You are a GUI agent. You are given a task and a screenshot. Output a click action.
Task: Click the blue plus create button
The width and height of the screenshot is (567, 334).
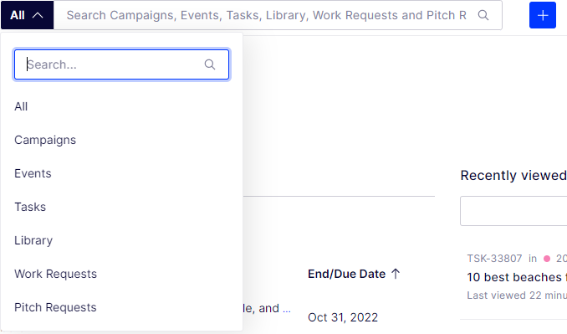[543, 15]
